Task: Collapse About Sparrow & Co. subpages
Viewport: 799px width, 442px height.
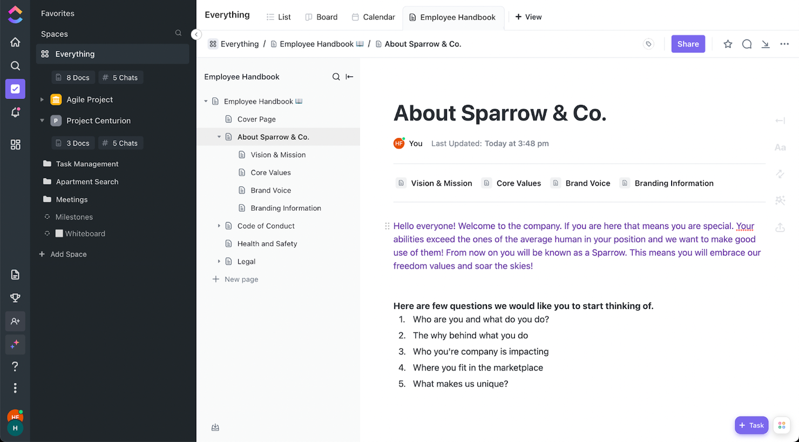Action: tap(219, 137)
